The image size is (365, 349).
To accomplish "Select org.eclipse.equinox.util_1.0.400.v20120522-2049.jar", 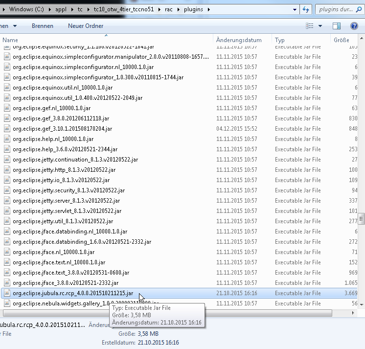I will coord(77,98).
